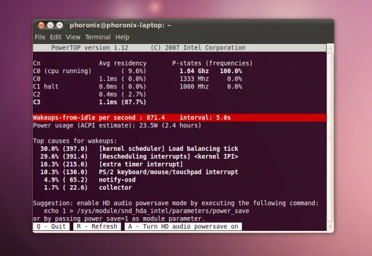372x256 pixels.
Task: Open the Edit menu
Action: (x=56, y=37)
